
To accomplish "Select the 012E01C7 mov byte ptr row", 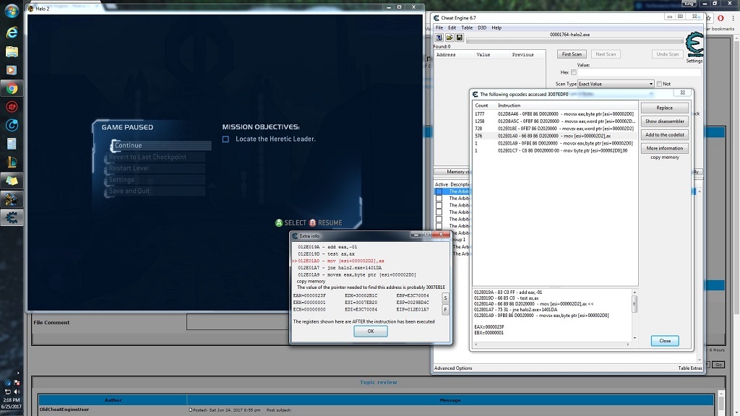I will (554, 150).
